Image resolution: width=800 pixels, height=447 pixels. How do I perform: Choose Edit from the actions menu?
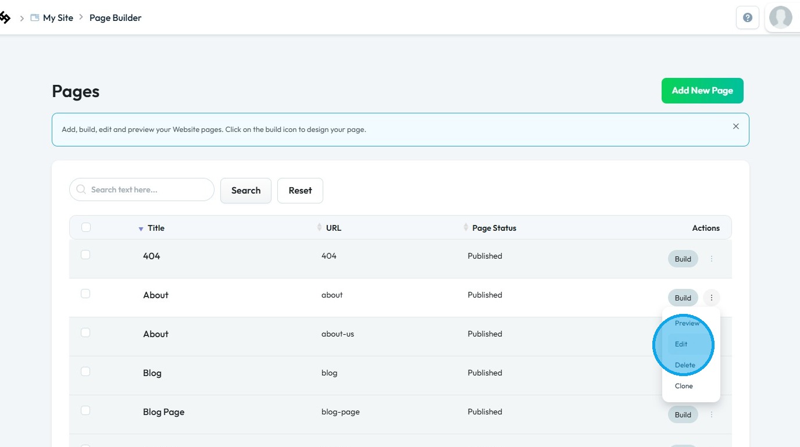[681, 344]
